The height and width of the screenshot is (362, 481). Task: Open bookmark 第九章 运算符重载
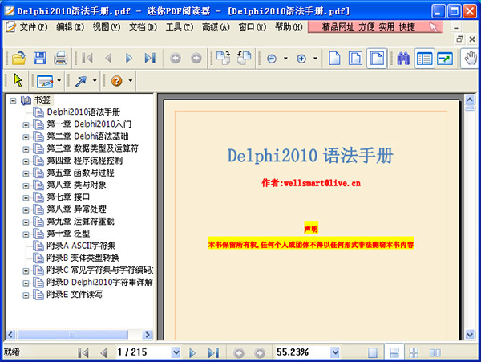click(80, 222)
